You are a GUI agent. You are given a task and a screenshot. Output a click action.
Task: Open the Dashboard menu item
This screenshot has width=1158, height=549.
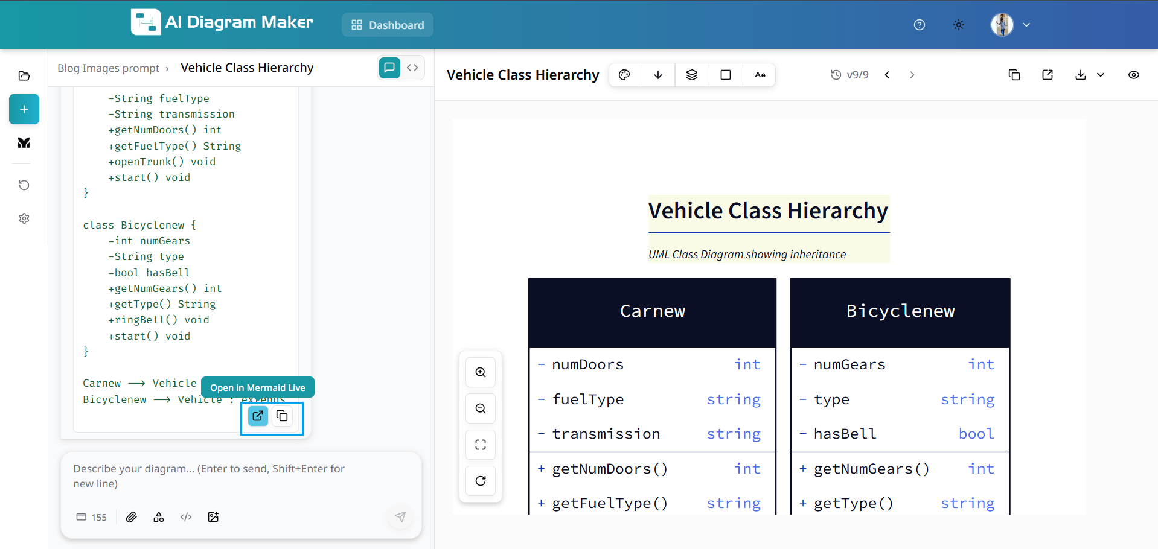(x=387, y=25)
